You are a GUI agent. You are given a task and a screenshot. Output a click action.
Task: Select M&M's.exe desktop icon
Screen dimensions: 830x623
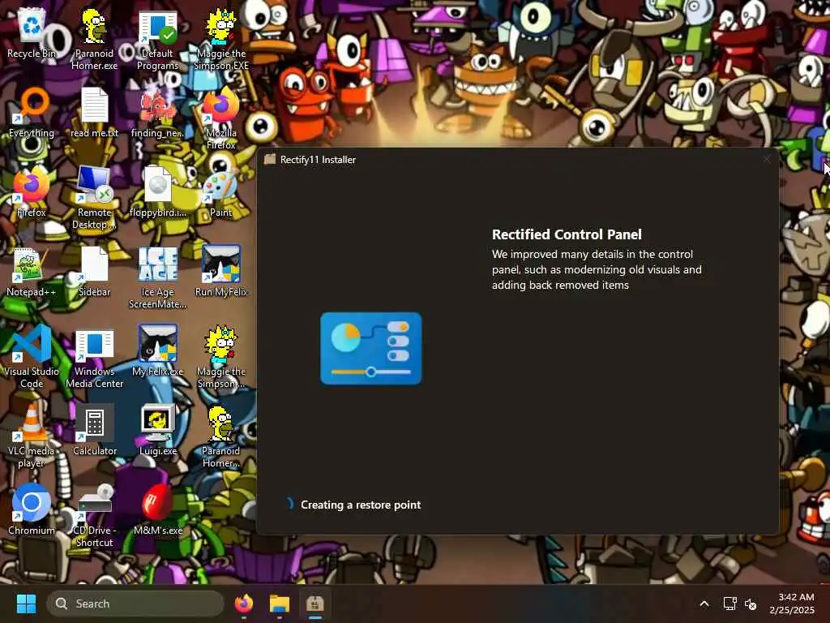click(157, 509)
